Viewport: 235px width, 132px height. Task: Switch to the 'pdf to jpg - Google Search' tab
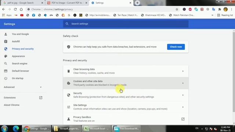(22, 3)
